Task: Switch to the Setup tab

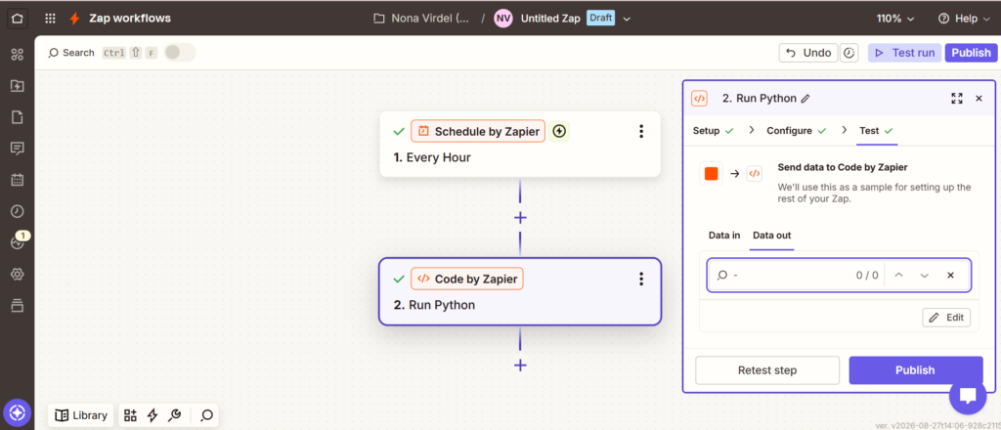Action: coord(713,131)
